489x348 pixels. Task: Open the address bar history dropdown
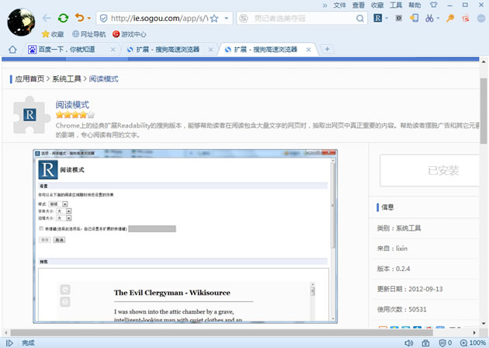pyautogui.click(x=227, y=19)
